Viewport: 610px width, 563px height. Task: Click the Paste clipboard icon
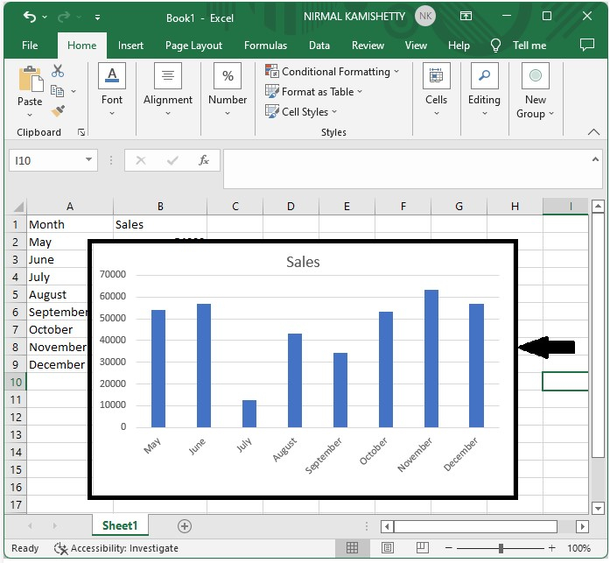pos(30,86)
